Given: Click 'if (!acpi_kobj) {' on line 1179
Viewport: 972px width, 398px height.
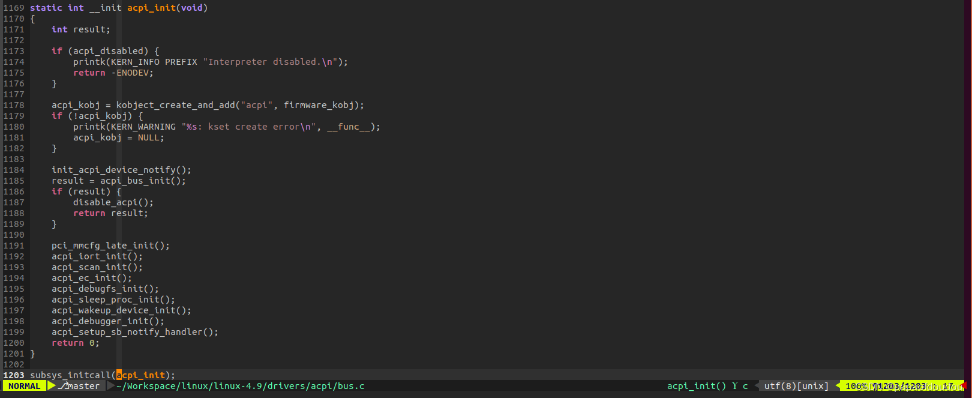Looking at the screenshot, I should (97, 116).
